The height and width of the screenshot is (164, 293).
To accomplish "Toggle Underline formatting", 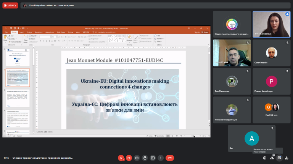I will [46, 41].
